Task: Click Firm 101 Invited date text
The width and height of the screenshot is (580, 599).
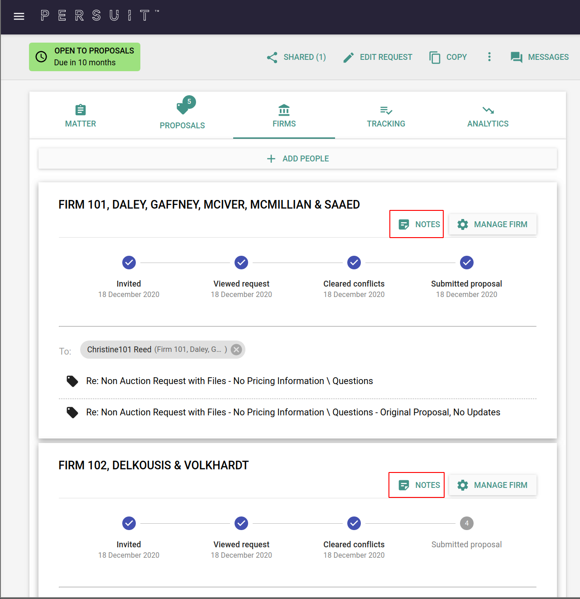Action: (129, 295)
